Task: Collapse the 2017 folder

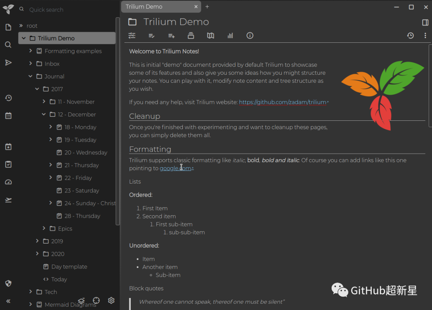Action: [x=37, y=89]
